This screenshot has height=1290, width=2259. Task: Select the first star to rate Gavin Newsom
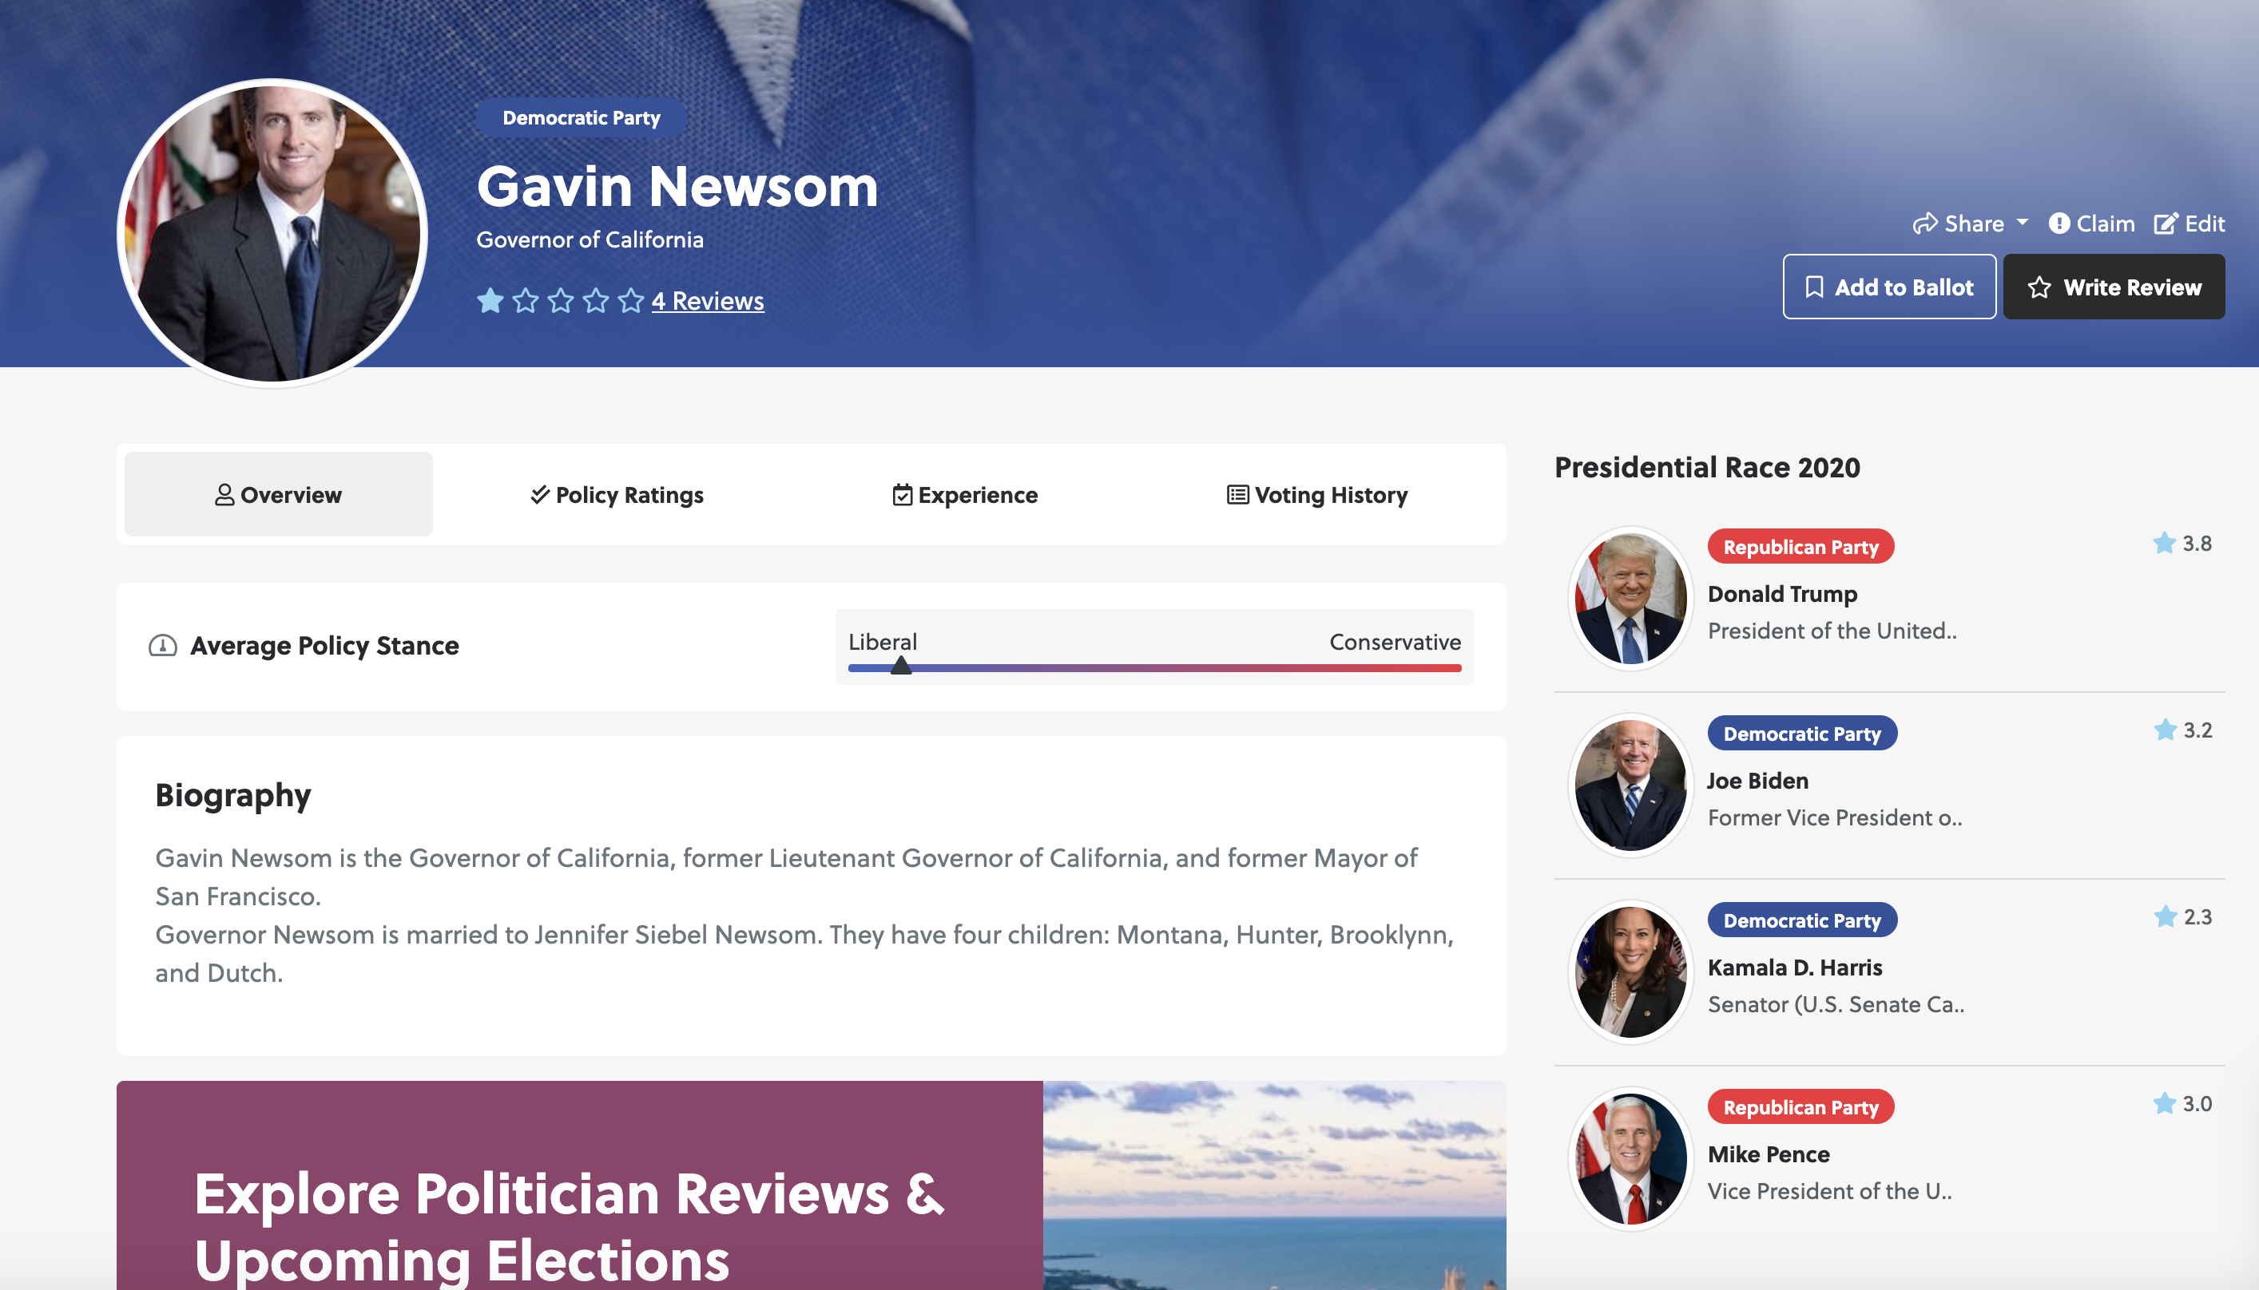[489, 301]
